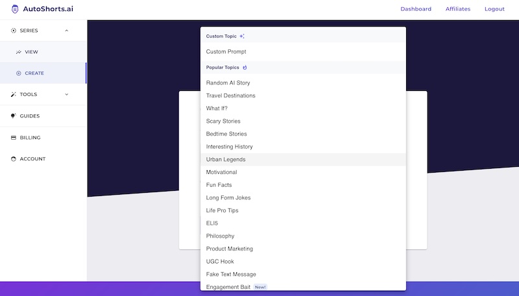Viewport: 519px width, 296px height.
Task: Open the Create page under Series
Action: click(x=43, y=73)
